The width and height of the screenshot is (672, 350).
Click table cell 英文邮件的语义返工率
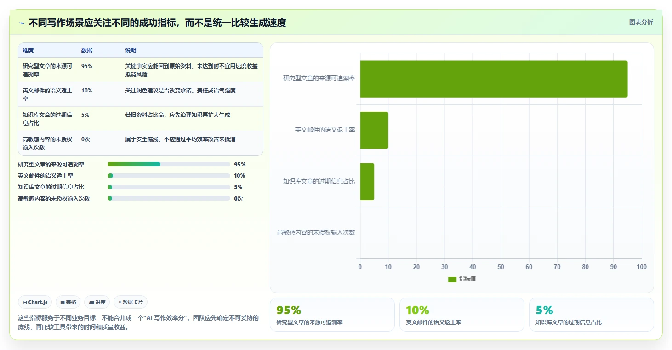point(48,94)
